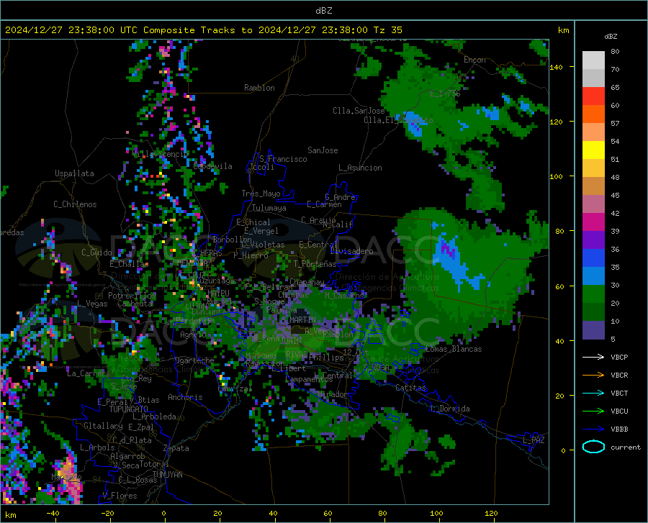Select the slate purple 5-10 dBZ swatch
648x523 pixels.
tap(593, 330)
